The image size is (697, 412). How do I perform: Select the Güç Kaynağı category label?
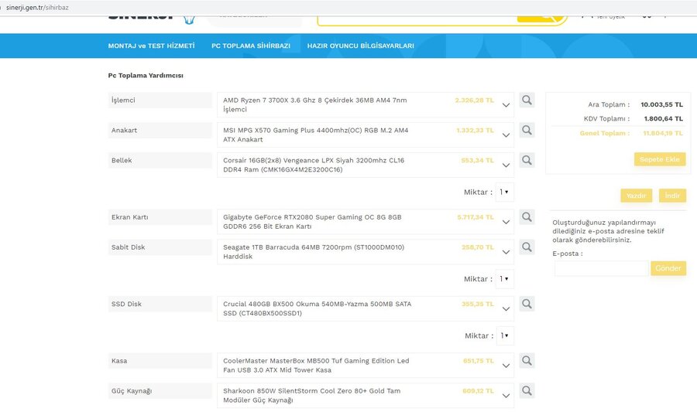(160, 391)
